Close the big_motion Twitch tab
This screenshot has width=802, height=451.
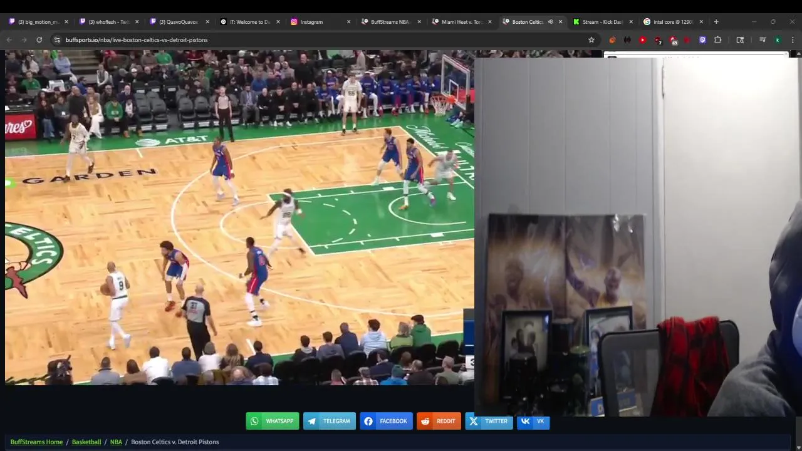66,22
